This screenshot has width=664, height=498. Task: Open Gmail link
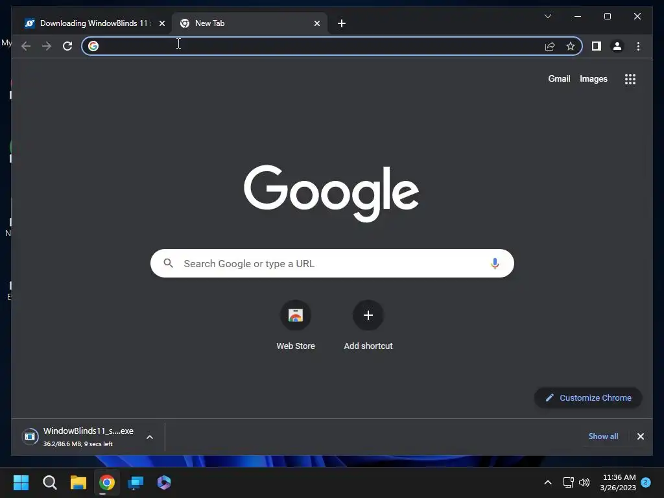(x=559, y=78)
